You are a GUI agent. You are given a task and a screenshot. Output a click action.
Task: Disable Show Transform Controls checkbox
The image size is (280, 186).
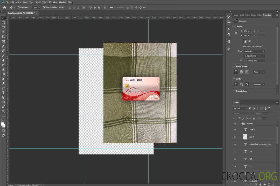pos(44,7)
